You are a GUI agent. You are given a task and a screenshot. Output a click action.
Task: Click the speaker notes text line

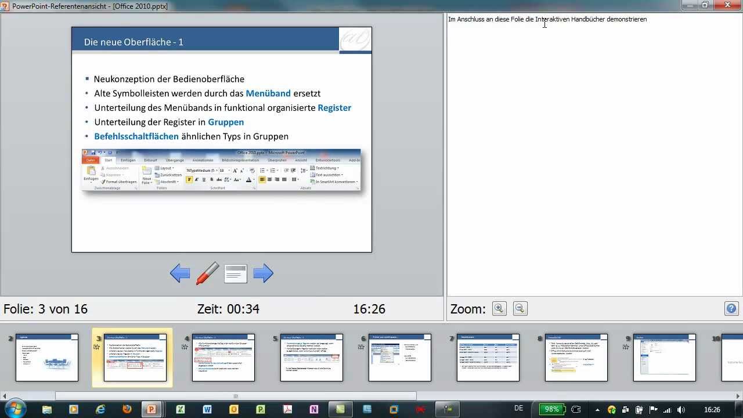pyautogui.click(x=547, y=19)
